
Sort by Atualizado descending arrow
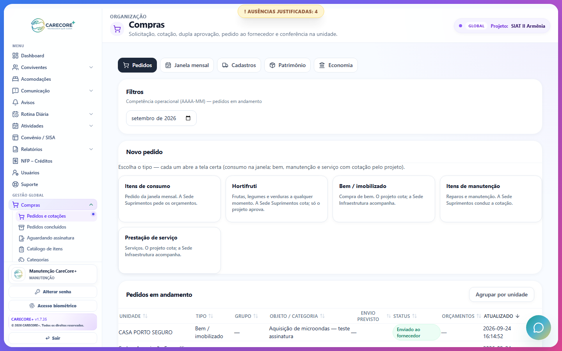point(518,316)
